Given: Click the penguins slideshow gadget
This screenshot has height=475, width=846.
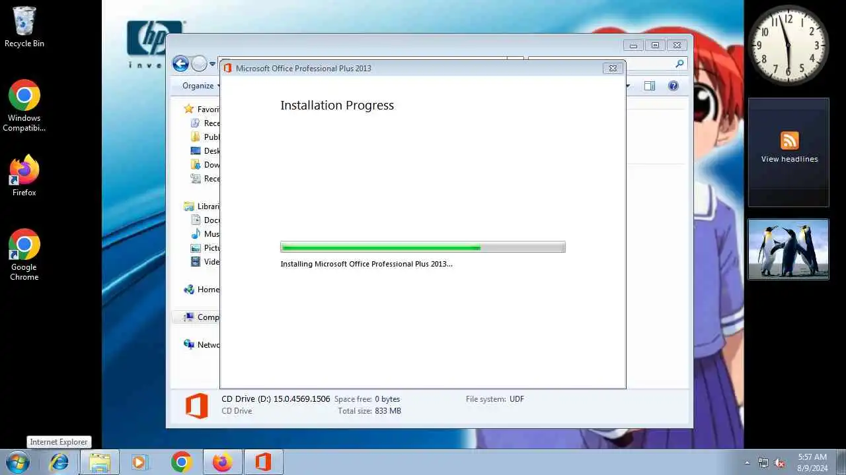Looking at the screenshot, I should click(788, 249).
